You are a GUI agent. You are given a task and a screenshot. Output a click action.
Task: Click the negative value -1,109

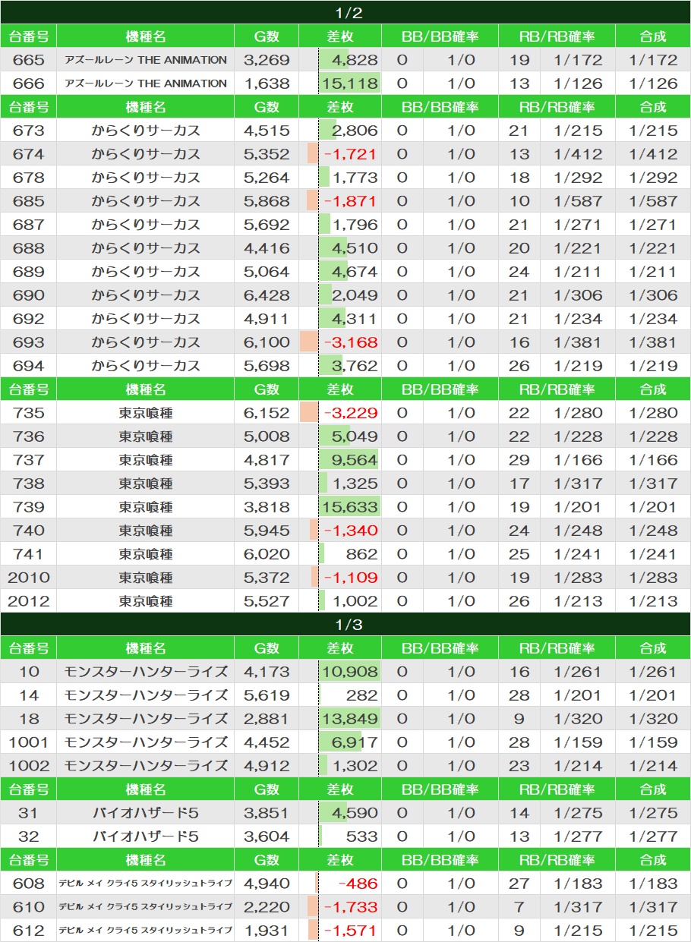(x=350, y=578)
